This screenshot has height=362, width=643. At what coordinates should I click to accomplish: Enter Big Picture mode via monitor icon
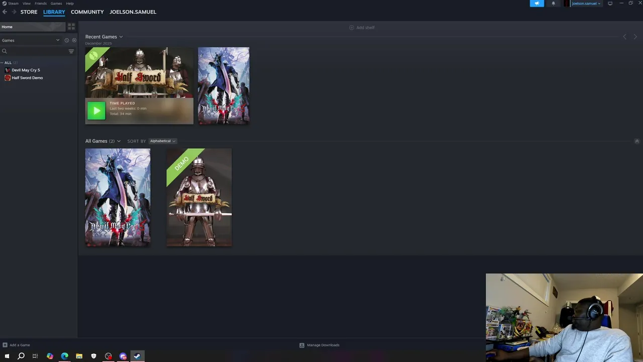[x=610, y=4]
